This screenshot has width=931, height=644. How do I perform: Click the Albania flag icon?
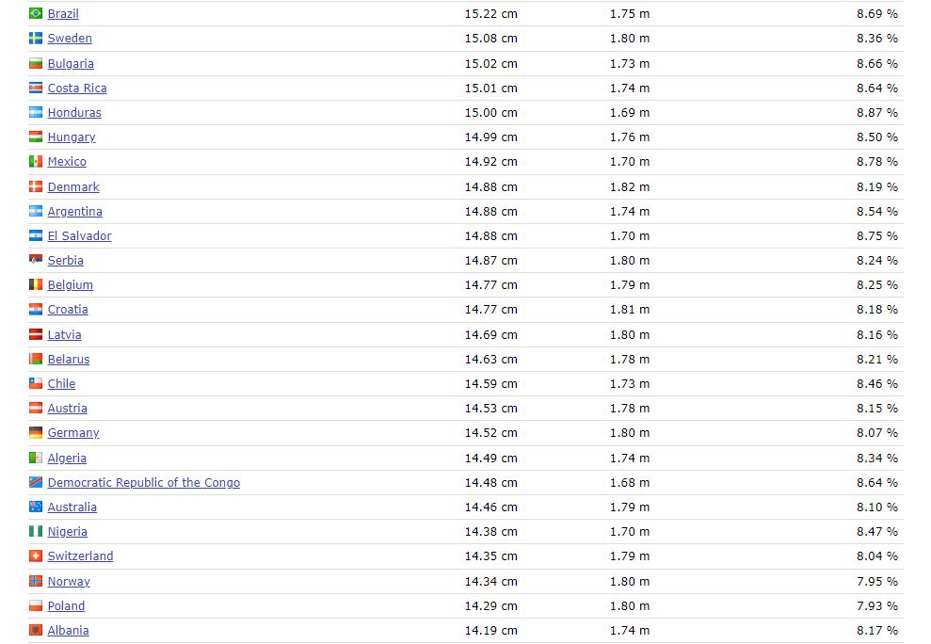[36, 631]
